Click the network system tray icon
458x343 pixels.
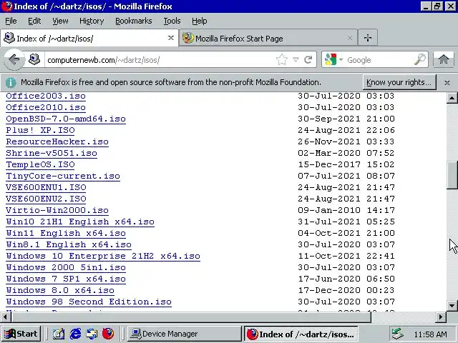[x=398, y=334]
